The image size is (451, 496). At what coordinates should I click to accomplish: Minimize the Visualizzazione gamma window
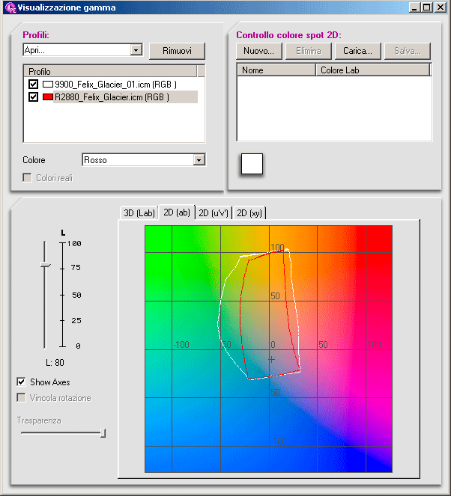[x=414, y=7]
